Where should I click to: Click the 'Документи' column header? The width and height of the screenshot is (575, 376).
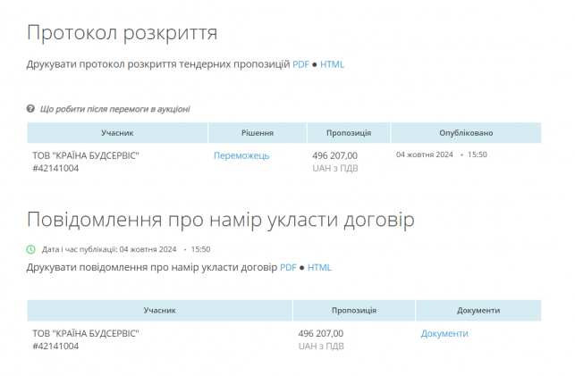[478, 311]
